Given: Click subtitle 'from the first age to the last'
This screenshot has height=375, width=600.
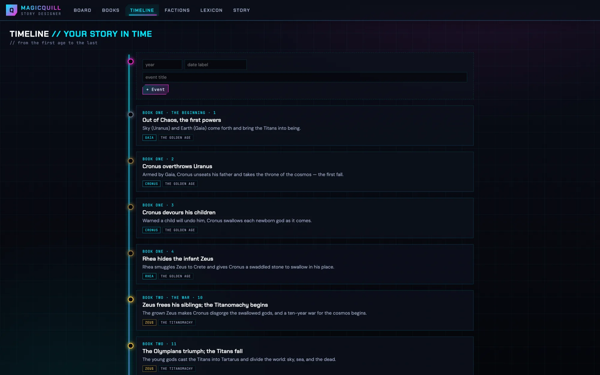Looking at the screenshot, I should [54, 43].
